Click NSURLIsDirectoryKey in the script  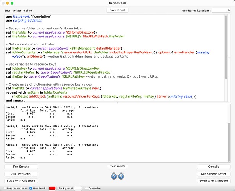tap(83, 68)
